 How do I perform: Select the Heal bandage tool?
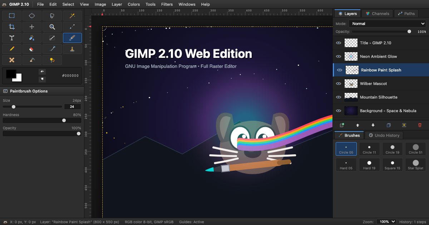coord(12,60)
